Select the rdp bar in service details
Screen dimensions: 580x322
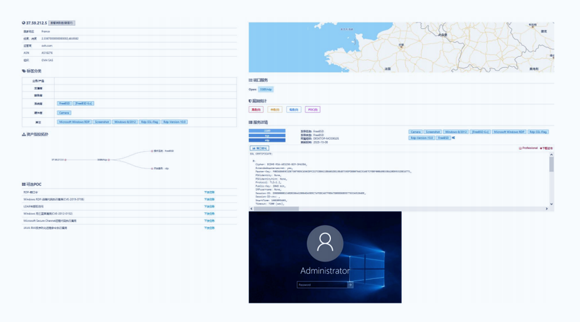(x=267, y=140)
